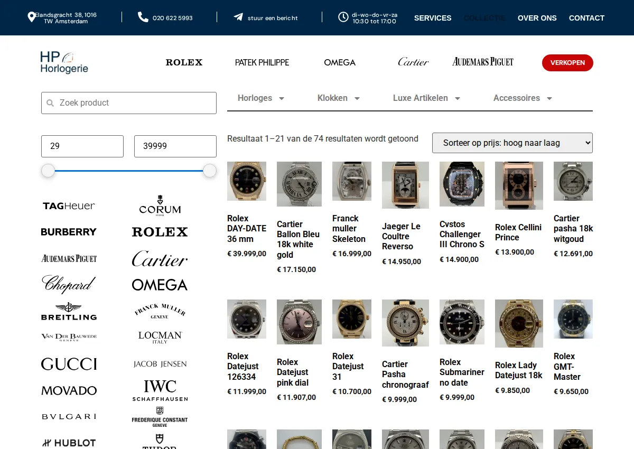Filter by Gucci logo in sidebar
634x449 pixels.
click(x=69, y=364)
